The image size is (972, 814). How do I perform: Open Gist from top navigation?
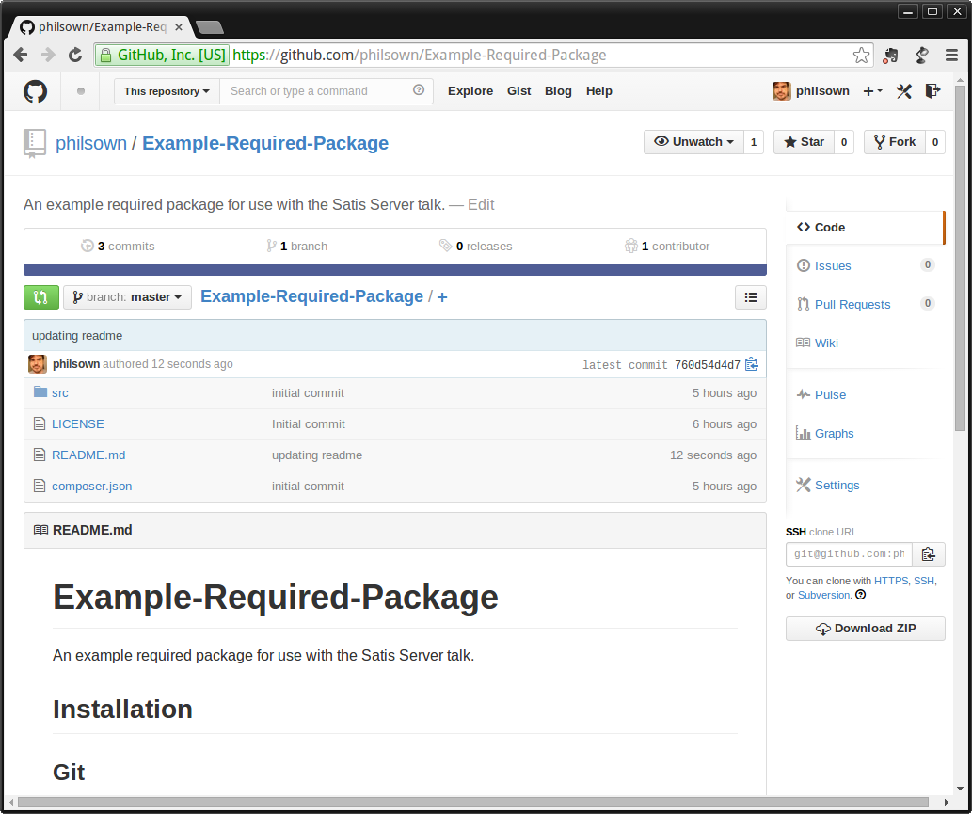[518, 91]
